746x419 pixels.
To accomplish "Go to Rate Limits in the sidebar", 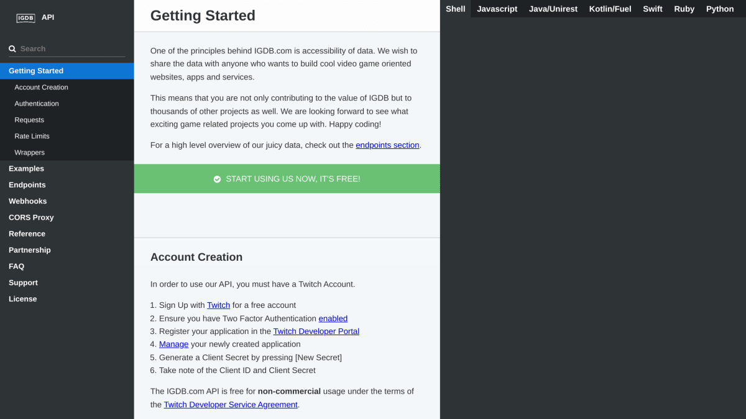I will 67,136.
